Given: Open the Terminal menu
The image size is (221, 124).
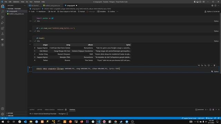Looking at the screenshot, I should pyautogui.click(x=37, y=2).
